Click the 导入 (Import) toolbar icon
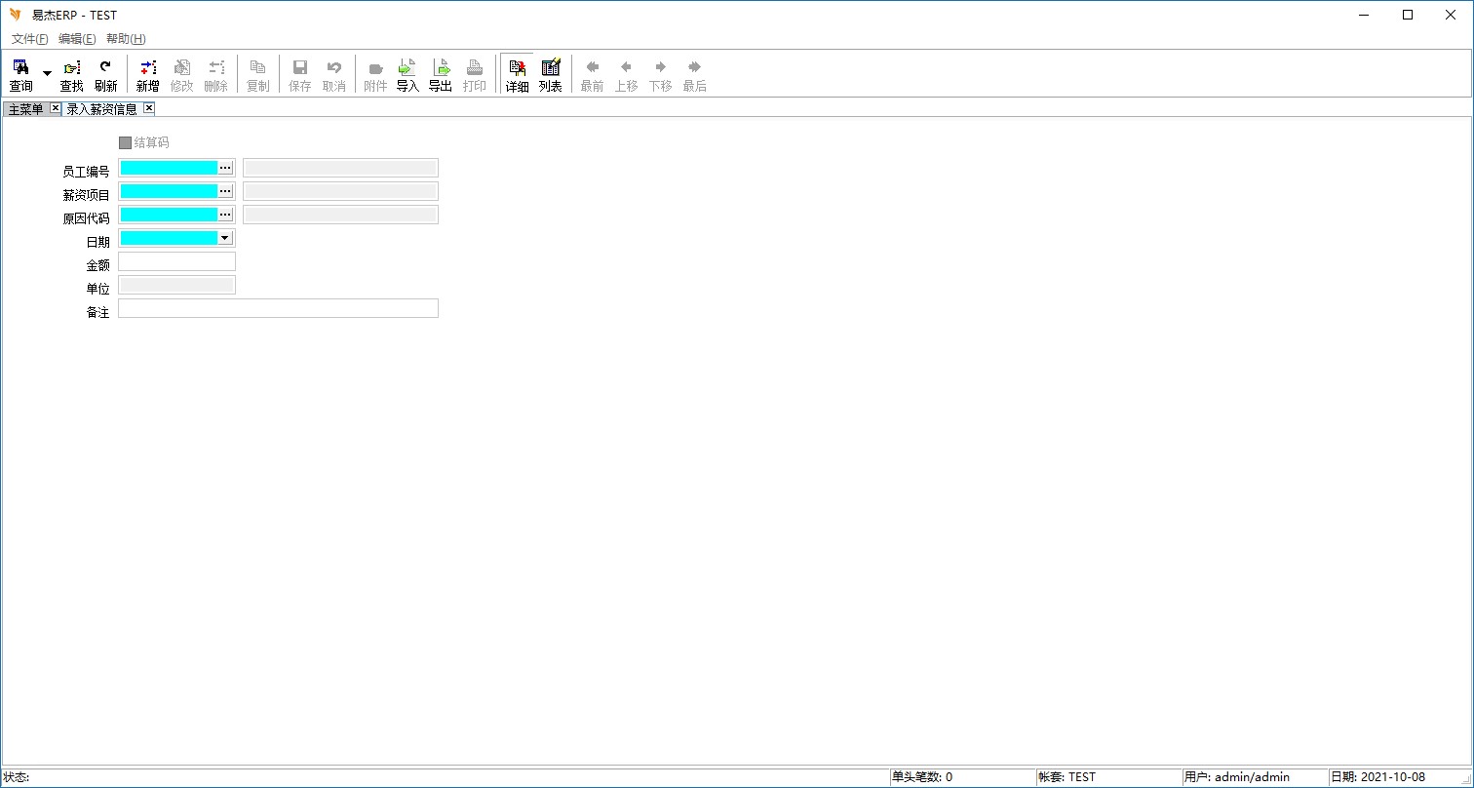1474x788 pixels. pyautogui.click(x=407, y=74)
